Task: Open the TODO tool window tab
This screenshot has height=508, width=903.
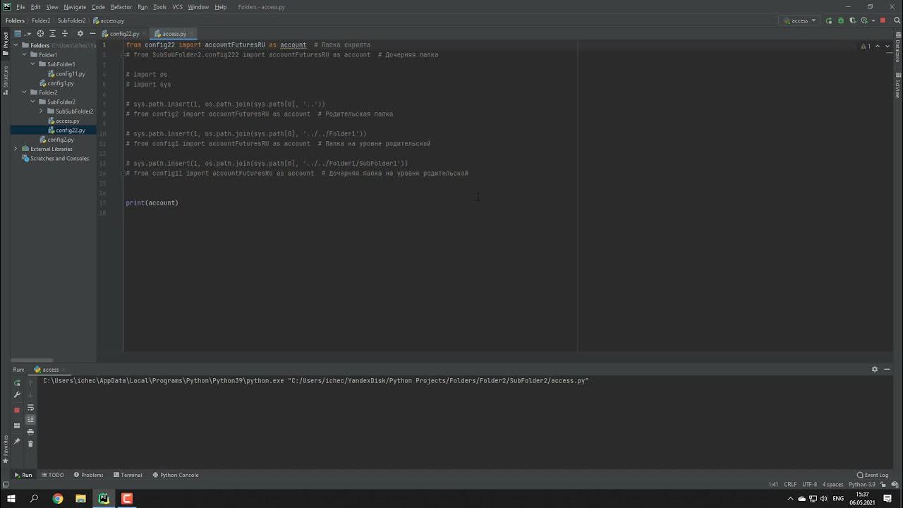Action: (53, 475)
